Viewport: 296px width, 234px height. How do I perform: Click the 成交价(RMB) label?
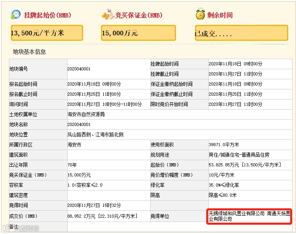pyautogui.click(x=23, y=216)
